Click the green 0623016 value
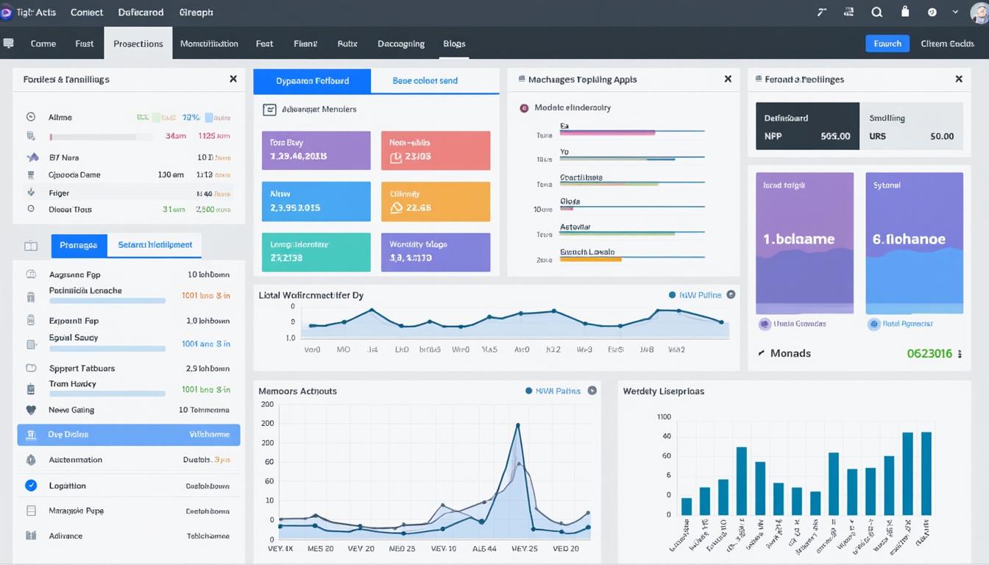This screenshot has height=565, width=989. (x=929, y=354)
